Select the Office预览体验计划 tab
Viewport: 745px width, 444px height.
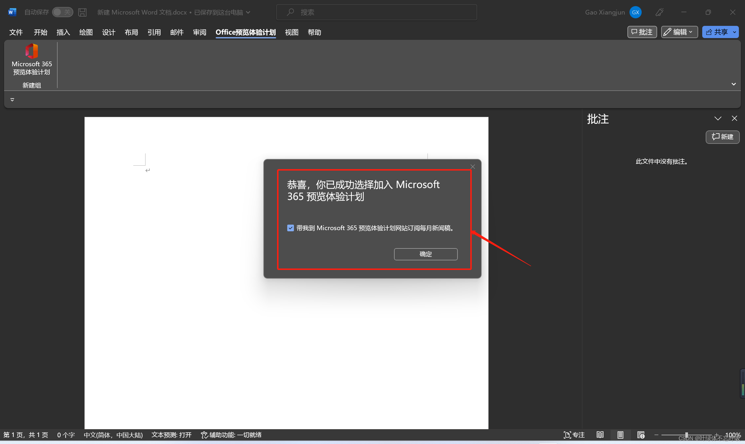click(x=246, y=32)
